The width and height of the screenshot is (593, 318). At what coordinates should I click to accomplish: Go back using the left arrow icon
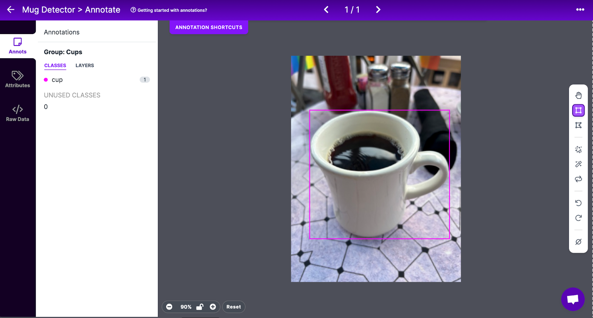11,10
